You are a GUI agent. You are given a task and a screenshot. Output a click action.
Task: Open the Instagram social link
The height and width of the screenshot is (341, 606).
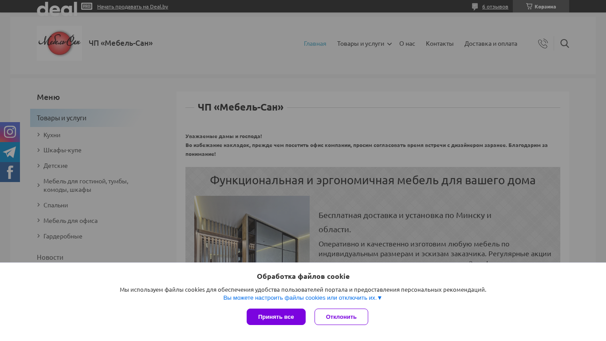(x=10, y=132)
